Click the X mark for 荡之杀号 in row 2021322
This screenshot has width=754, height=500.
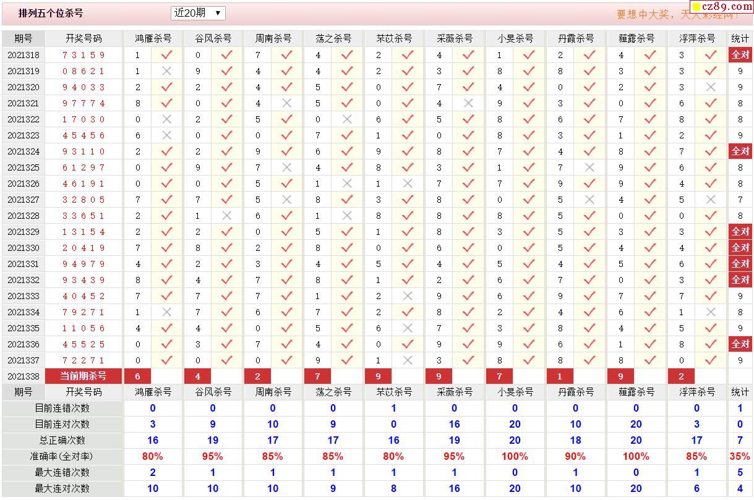[347, 119]
